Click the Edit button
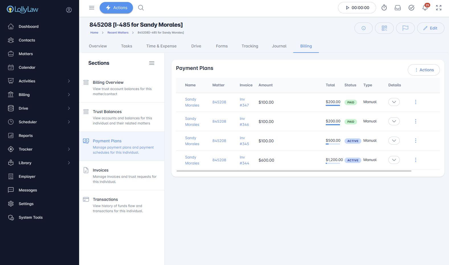449x265 pixels. (430, 28)
